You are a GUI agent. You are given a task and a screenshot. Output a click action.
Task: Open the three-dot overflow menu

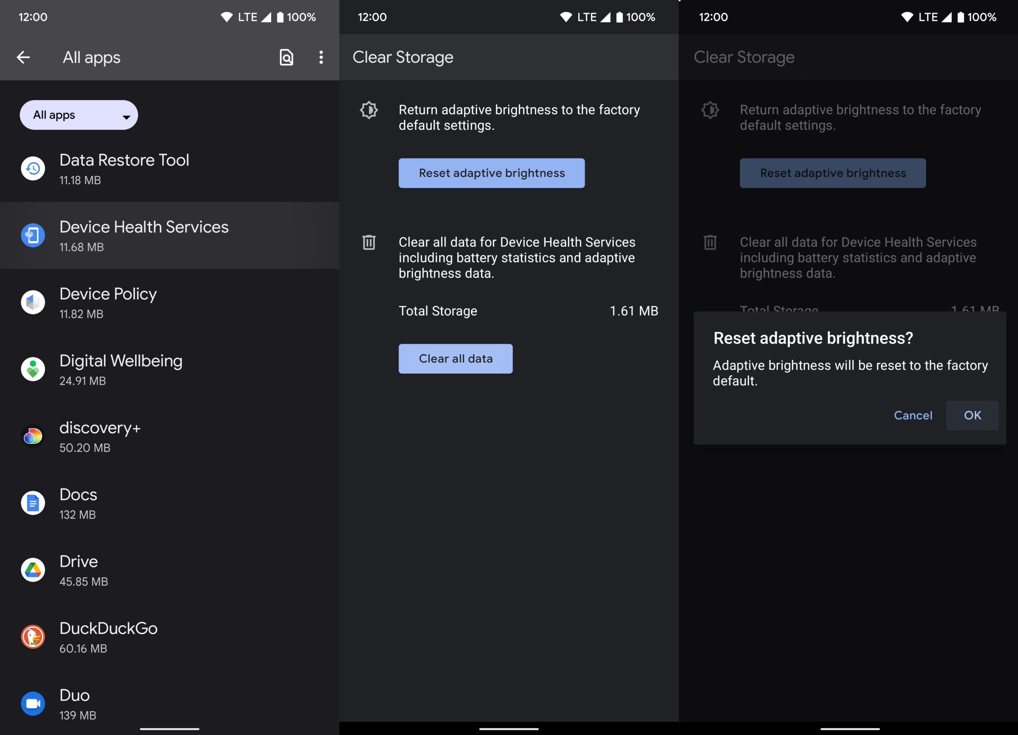(x=321, y=57)
